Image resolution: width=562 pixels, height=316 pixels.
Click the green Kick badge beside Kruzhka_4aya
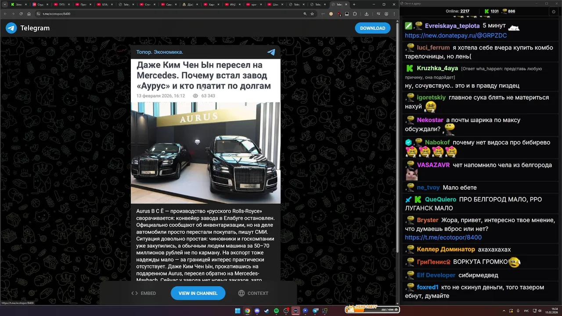(409, 68)
